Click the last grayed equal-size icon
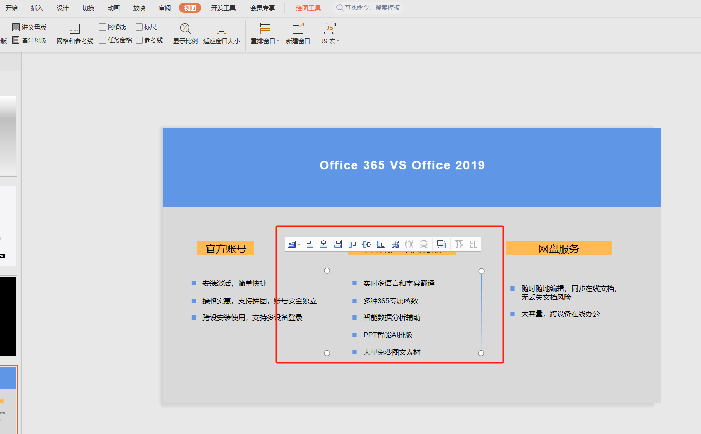 pos(474,244)
